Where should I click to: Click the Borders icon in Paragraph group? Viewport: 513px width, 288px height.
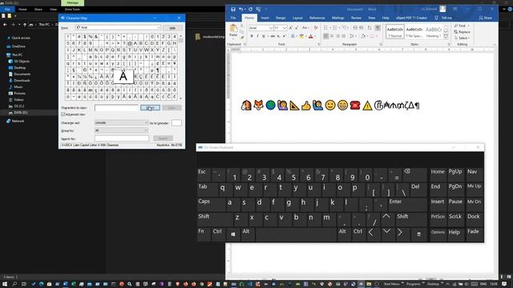[x=372, y=36]
